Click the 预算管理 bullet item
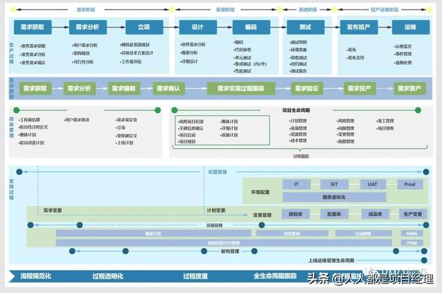The image size is (442, 293). pos(345,142)
